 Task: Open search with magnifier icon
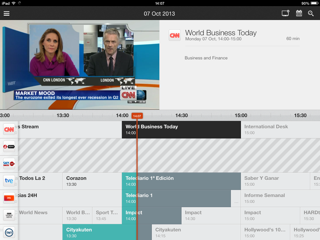tap(311, 13)
